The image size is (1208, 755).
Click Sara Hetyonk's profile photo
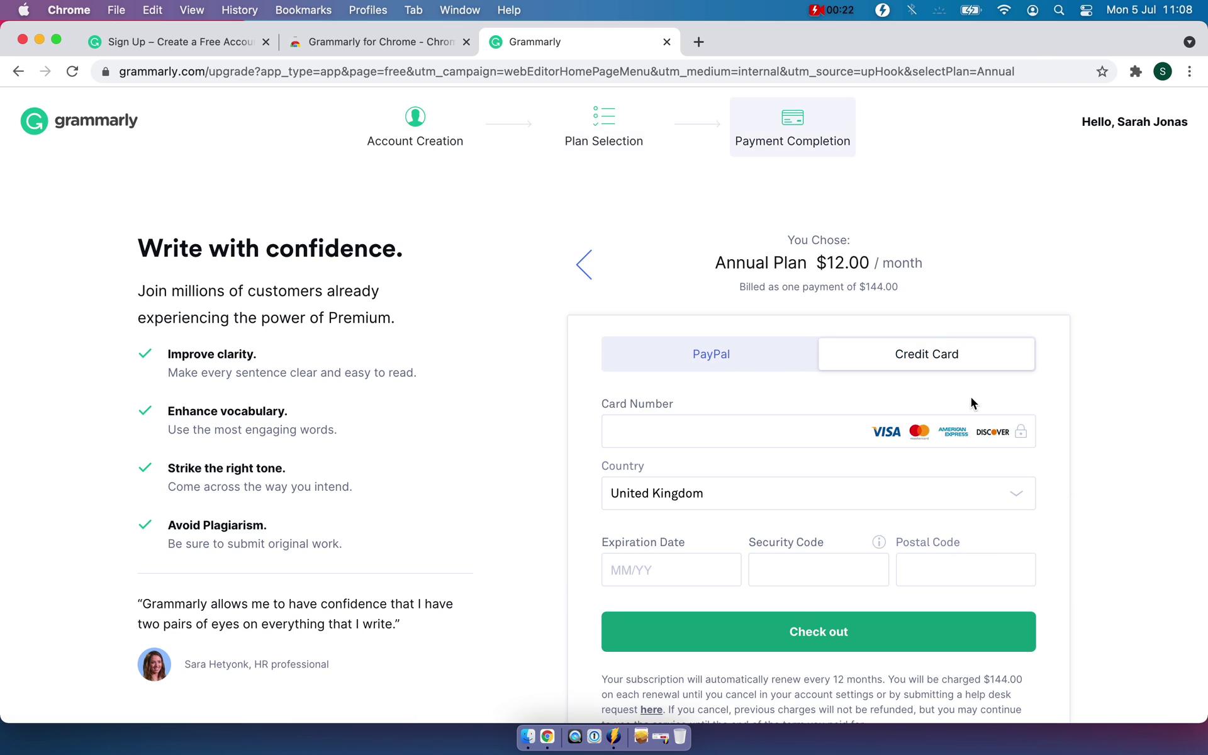(x=154, y=664)
